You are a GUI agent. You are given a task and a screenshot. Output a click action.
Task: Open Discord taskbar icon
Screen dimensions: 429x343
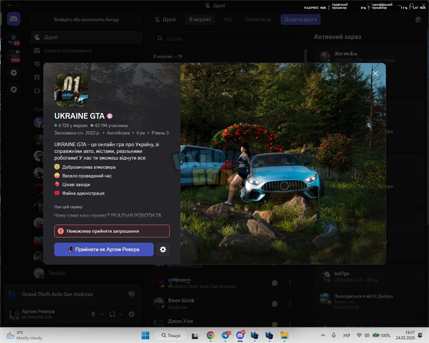[x=240, y=335]
